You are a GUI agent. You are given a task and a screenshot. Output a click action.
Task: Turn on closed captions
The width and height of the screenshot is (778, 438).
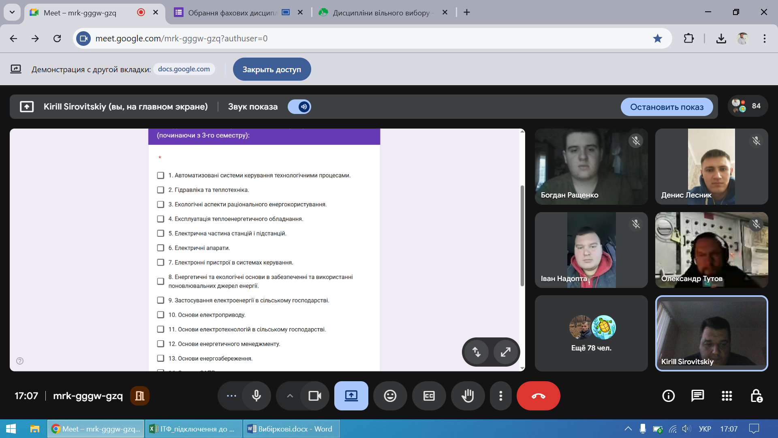click(429, 396)
